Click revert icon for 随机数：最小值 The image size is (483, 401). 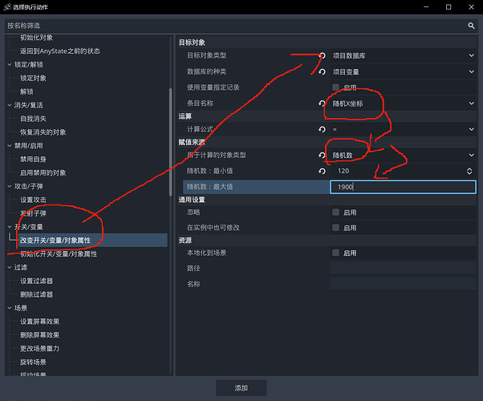pyautogui.click(x=323, y=171)
